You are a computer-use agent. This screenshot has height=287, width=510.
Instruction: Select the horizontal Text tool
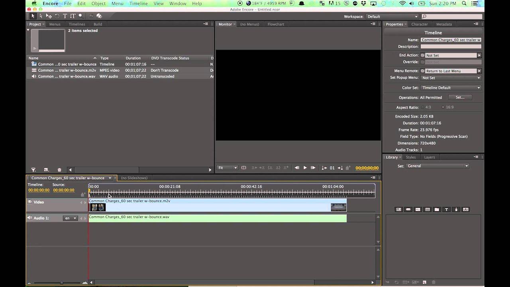(65, 16)
